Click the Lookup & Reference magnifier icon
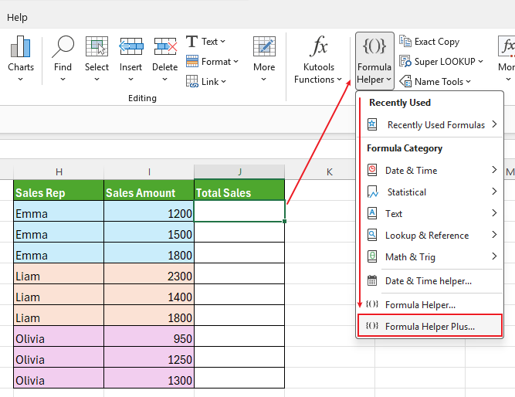Screen dimensions: 515x397 coord(372,236)
